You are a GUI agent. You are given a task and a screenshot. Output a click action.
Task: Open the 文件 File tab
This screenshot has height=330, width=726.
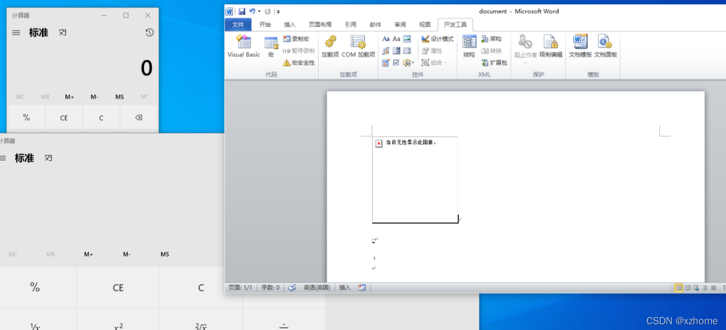[x=238, y=24]
